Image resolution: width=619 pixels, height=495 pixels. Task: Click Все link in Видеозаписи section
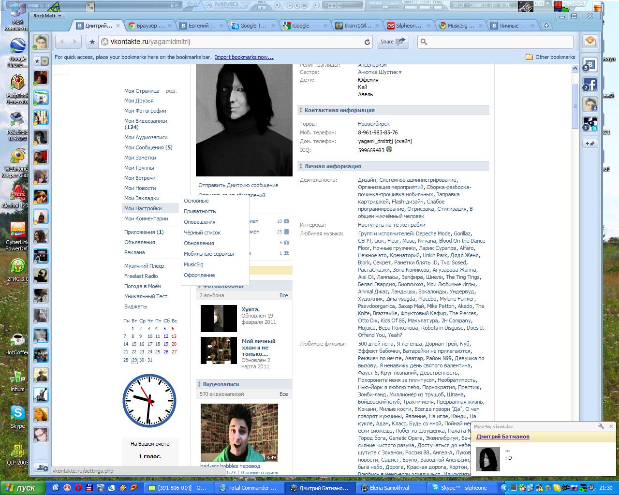(x=283, y=394)
